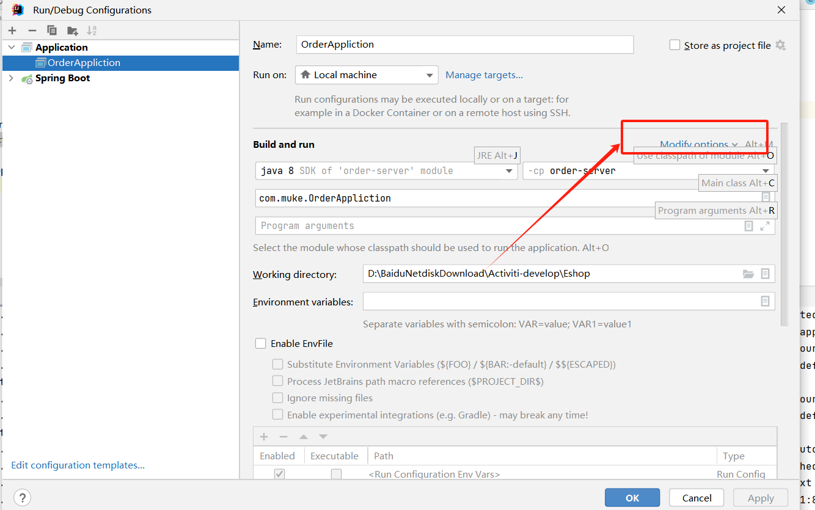
Task: Click gear icon beside Store as project file
Action: [x=780, y=45]
